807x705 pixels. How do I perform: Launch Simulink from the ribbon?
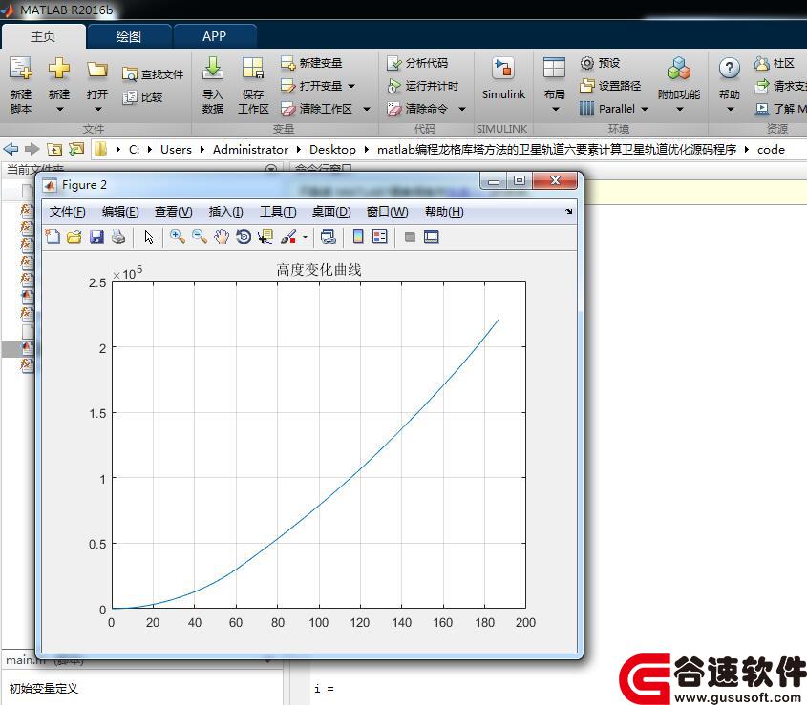pos(503,78)
